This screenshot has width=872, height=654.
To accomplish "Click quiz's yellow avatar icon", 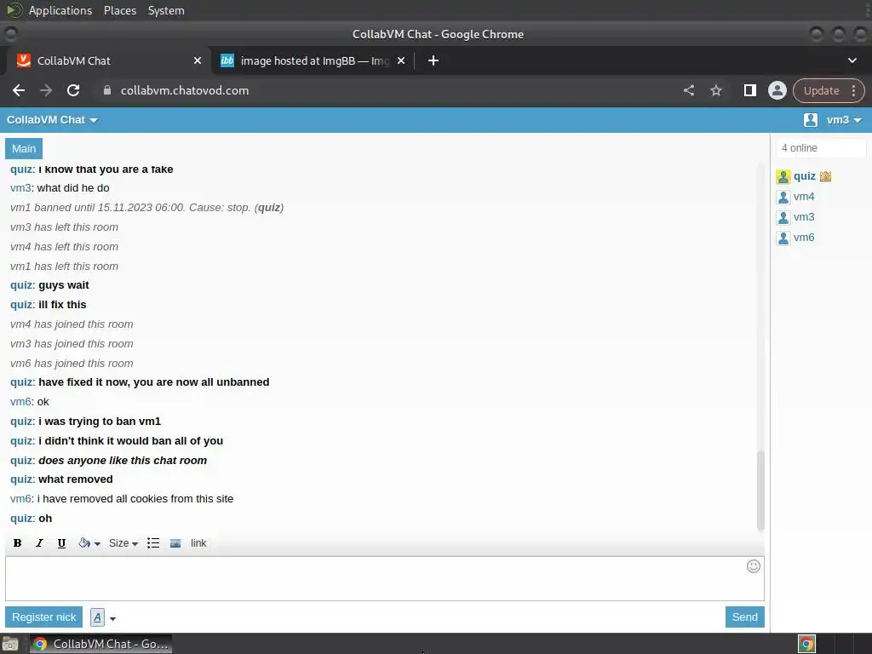I will pos(783,177).
